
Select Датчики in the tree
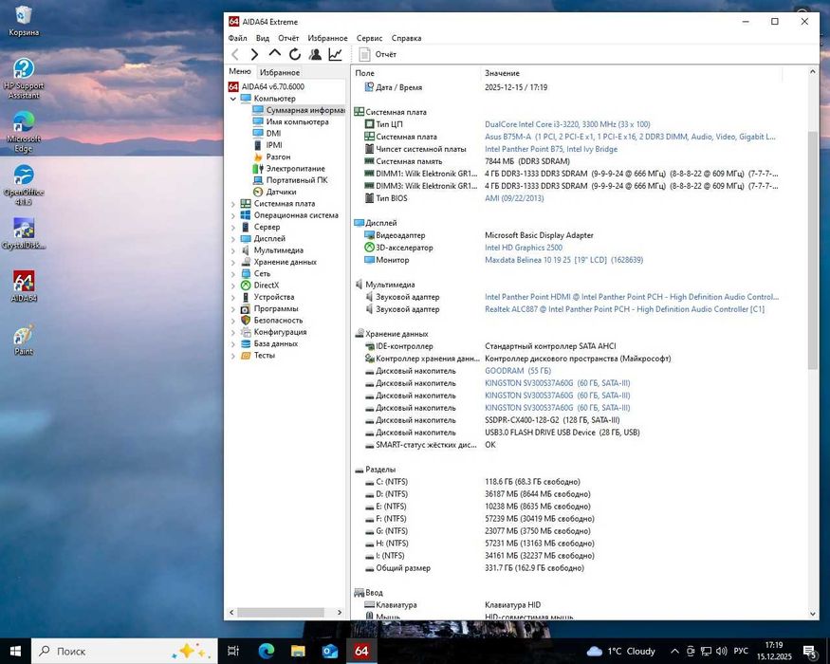tap(281, 192)
